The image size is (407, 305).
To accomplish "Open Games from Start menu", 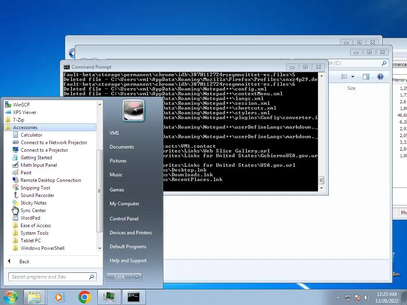I will [x=117, y=189].
